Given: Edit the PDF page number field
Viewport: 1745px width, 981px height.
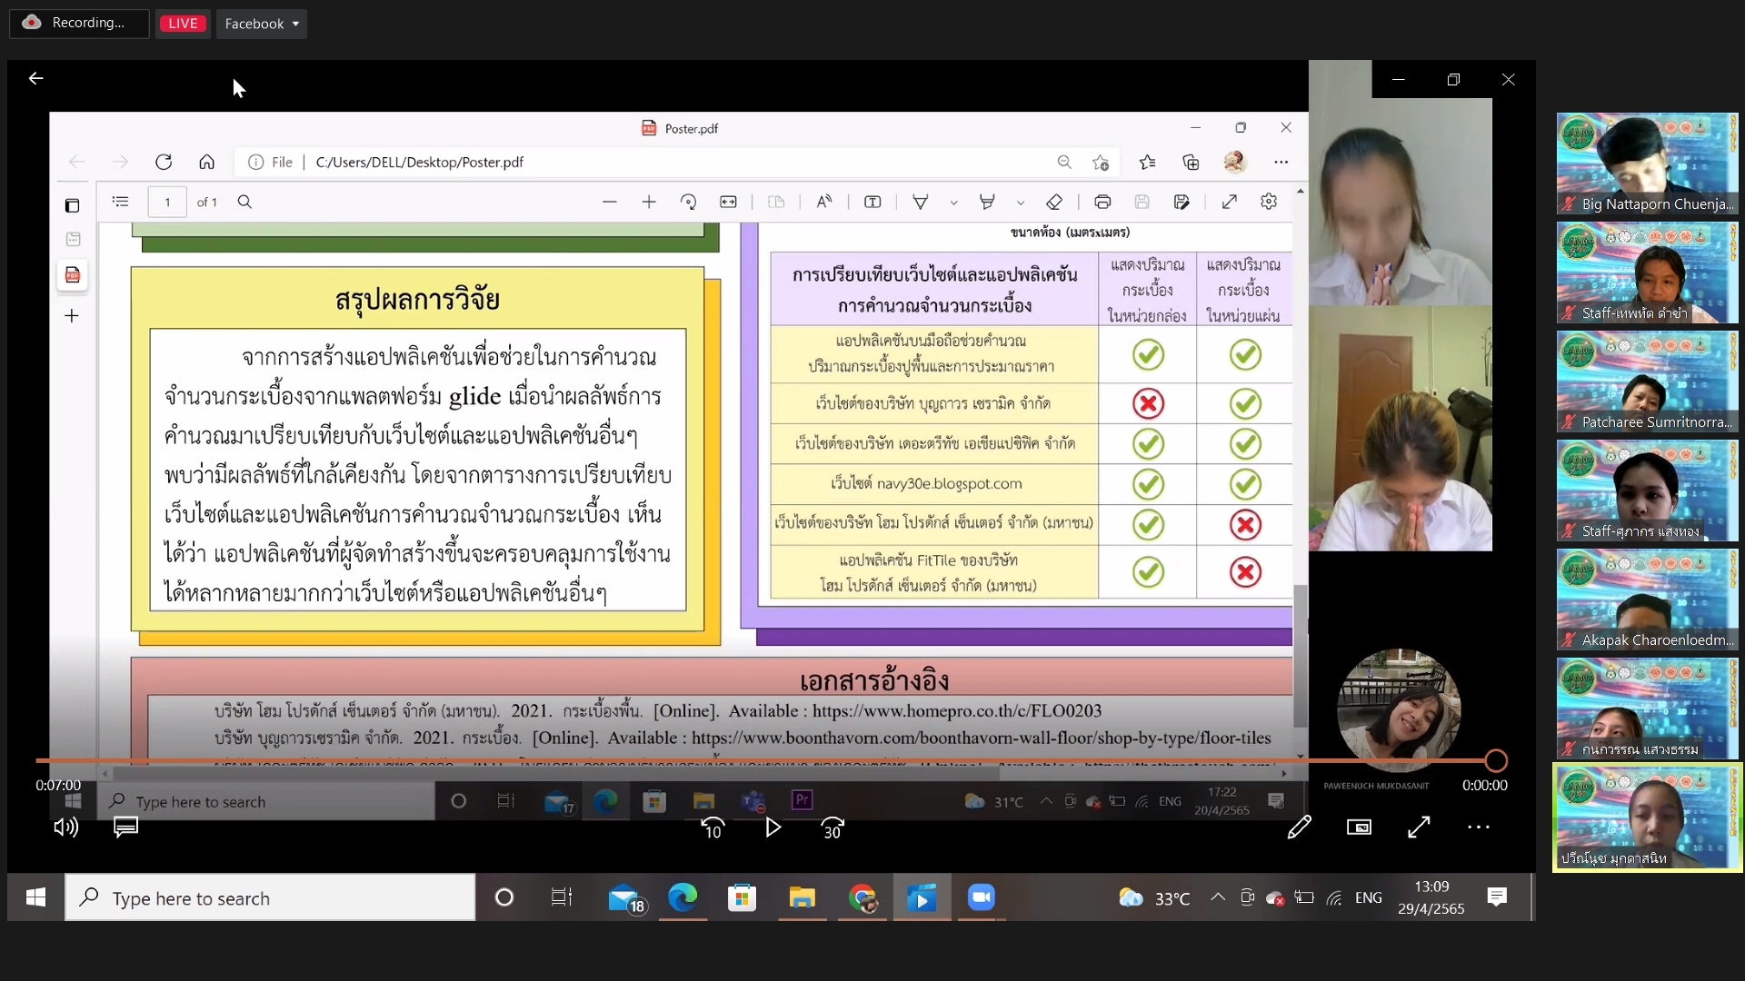Looking at the screenshot, I should pyautogui.click(x=167, y=202).
